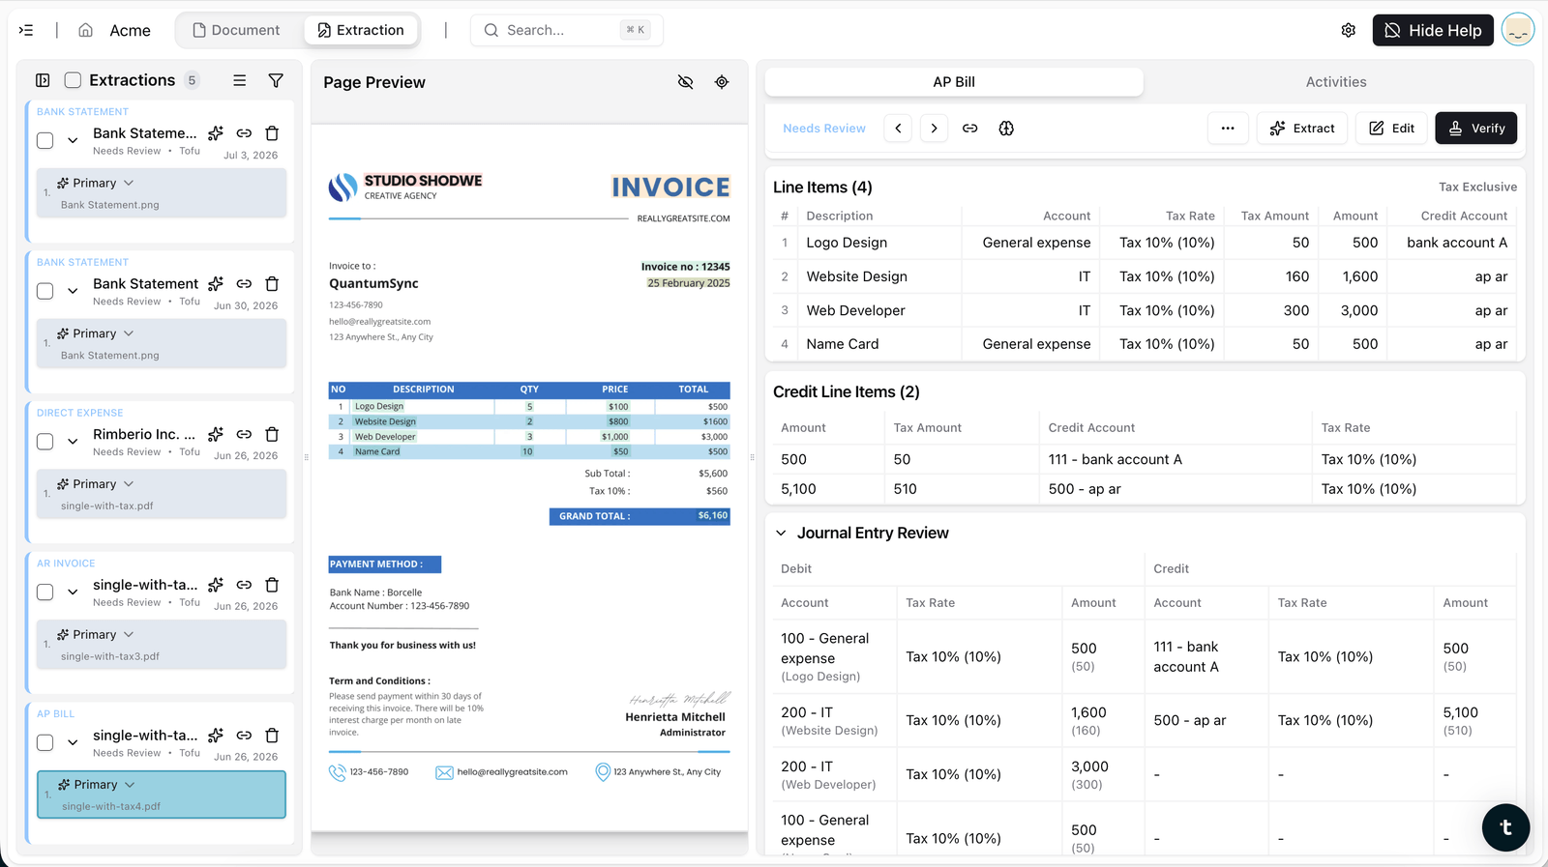Open Primary dropdown for single-with-tax.pdf
1548x867 pixels.
tap(95, 483)
